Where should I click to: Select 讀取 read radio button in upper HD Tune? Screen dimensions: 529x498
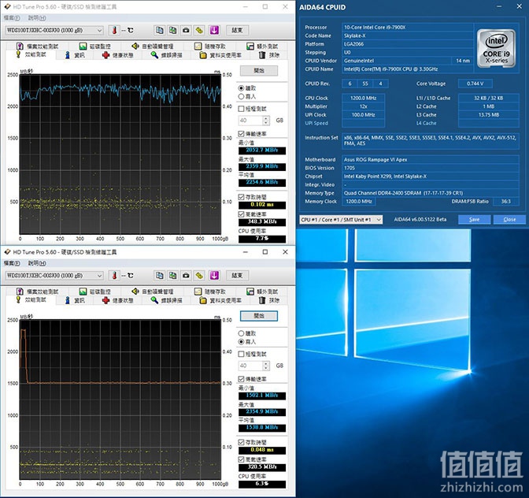(x=241, y=88)
